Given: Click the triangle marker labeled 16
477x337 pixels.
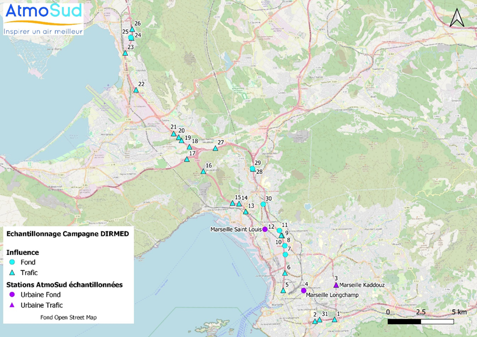Looking at the screenshot, I should pyautogui.click(x=203, y=172).
